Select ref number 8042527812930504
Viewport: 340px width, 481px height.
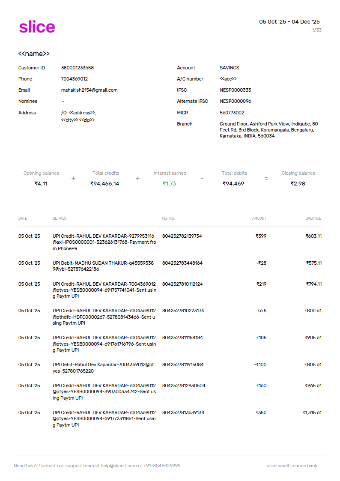[184, 385]
